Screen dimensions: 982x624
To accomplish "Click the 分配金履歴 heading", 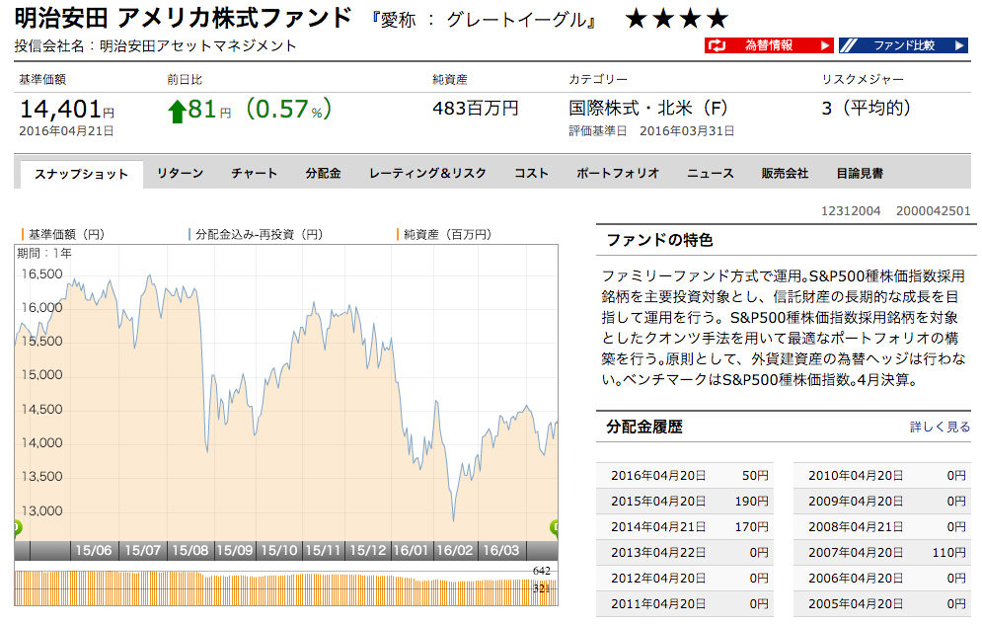I will point(644,427).
